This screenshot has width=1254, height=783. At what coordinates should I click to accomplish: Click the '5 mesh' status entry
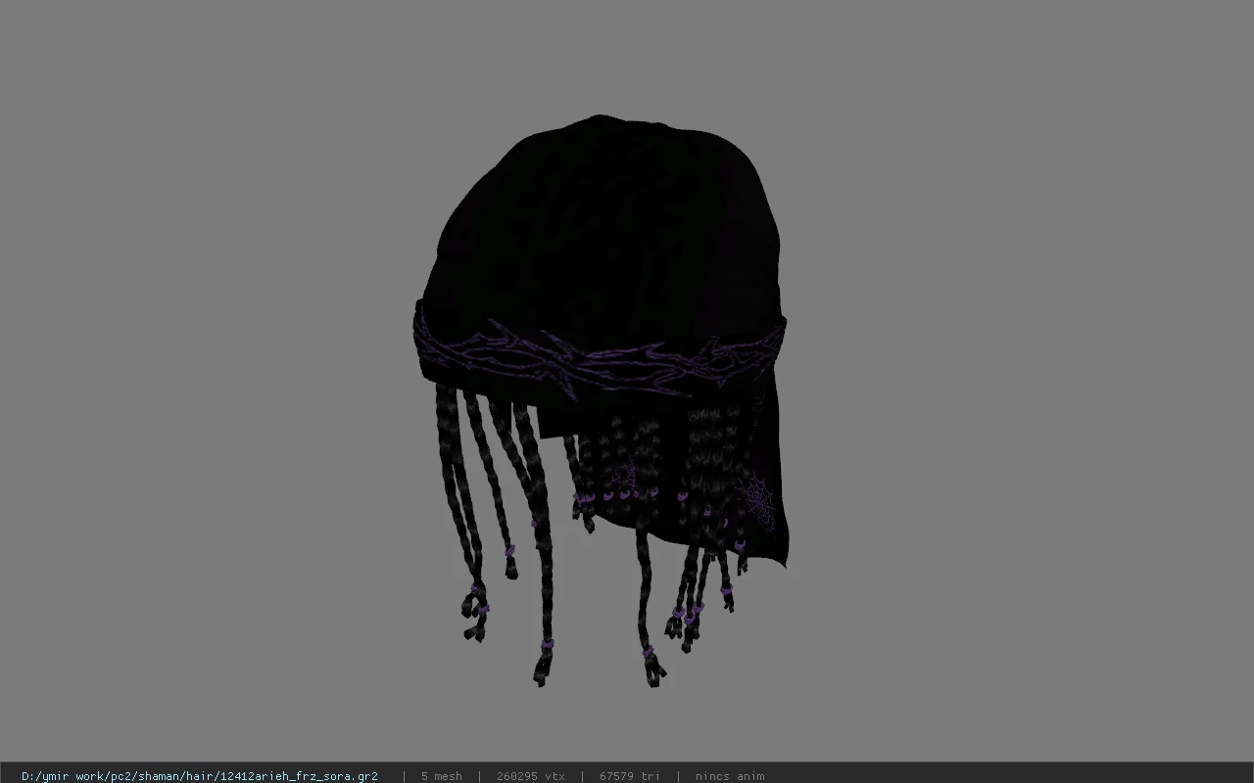tap(442, 776)
